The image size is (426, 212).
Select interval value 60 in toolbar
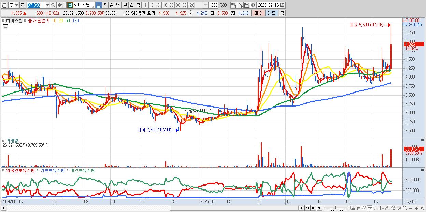pos(184,5)
